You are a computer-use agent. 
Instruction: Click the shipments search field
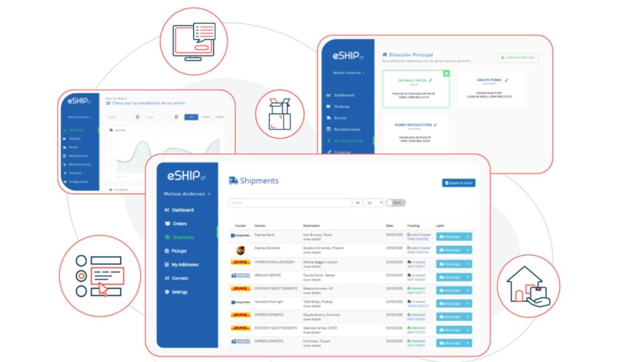coord(290,203)
